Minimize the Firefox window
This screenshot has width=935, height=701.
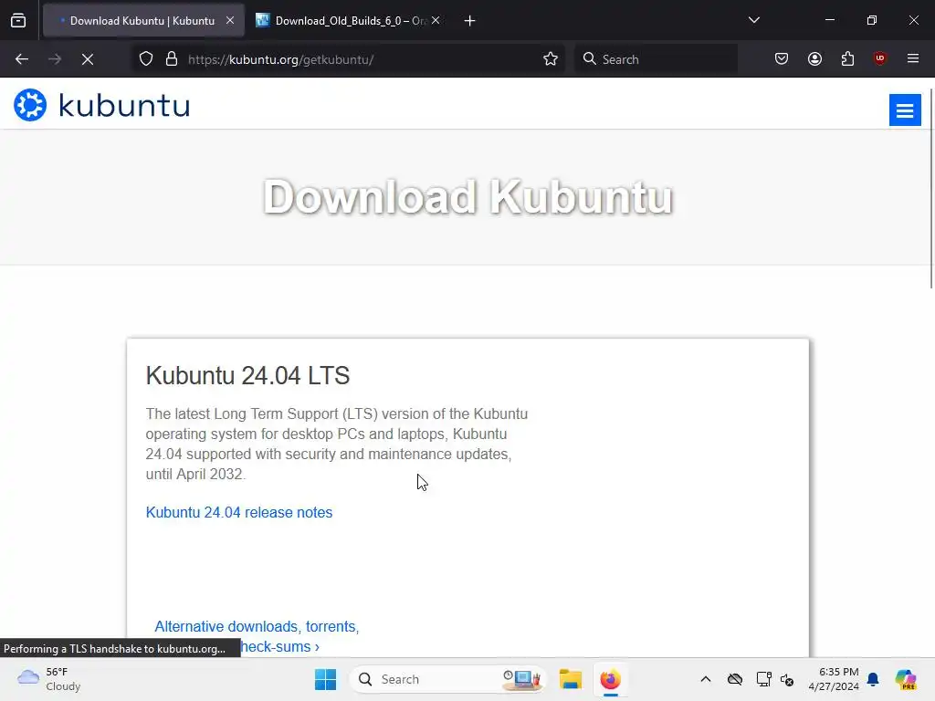(x=829, y=20)
